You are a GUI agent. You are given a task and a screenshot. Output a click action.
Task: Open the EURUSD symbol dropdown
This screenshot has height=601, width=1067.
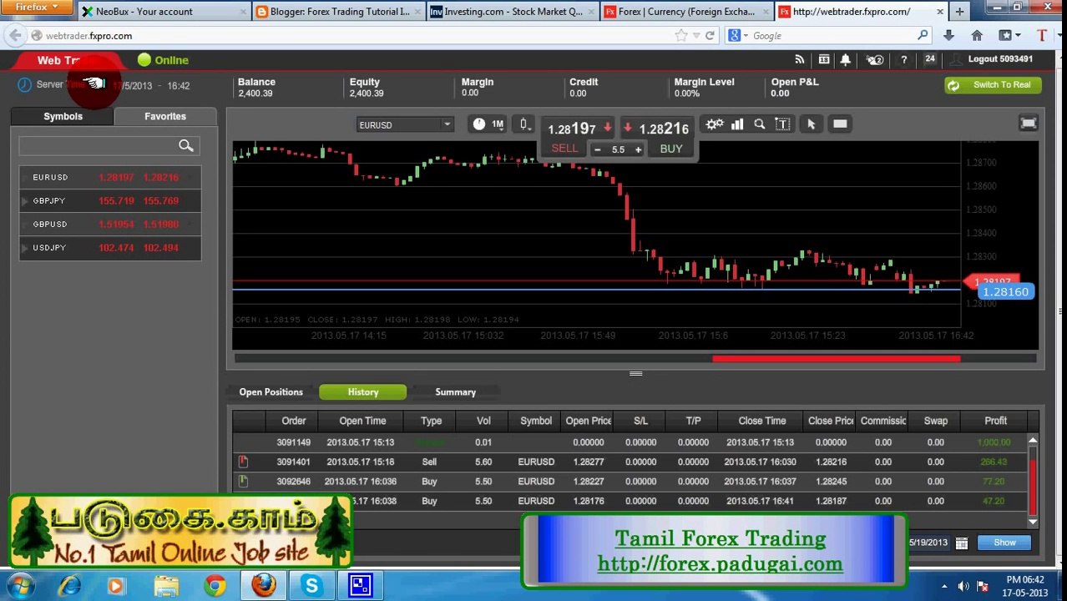pyautogui.click(x=404, y=124)
